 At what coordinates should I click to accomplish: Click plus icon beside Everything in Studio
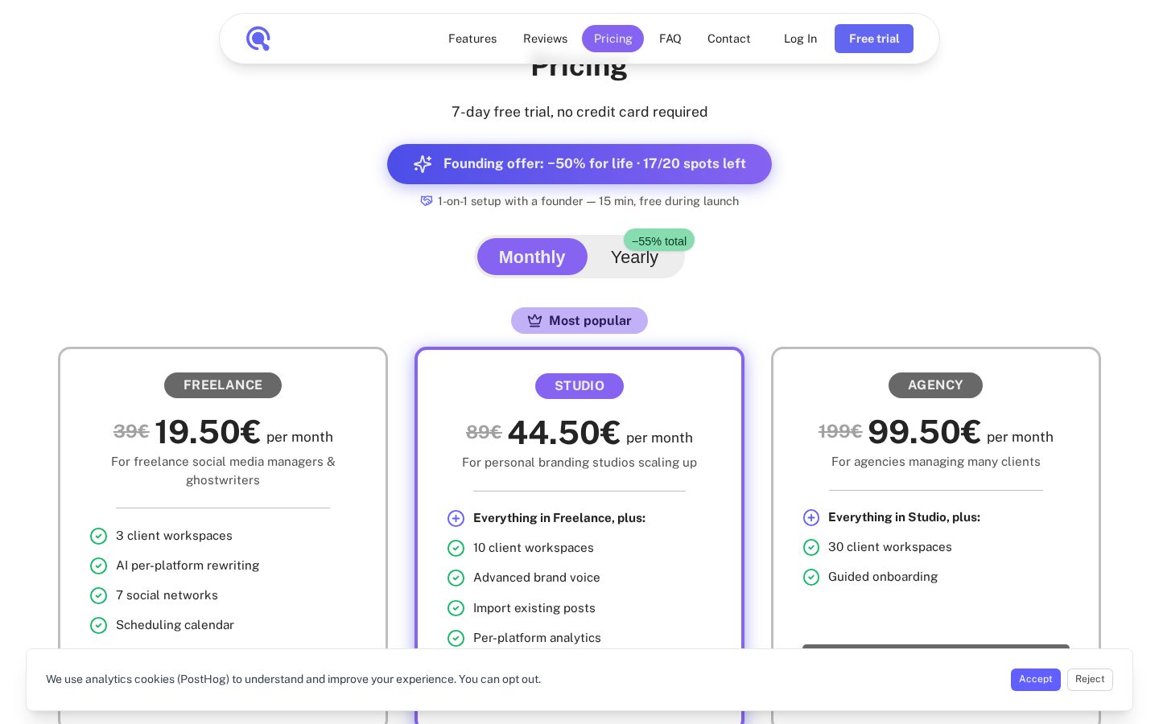click(811, 517)
